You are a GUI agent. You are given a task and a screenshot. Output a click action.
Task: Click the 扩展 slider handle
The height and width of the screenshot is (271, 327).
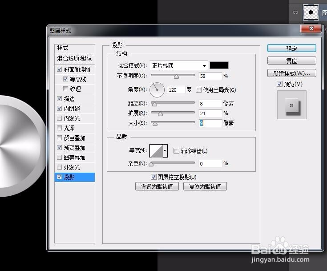pos(160,114)
